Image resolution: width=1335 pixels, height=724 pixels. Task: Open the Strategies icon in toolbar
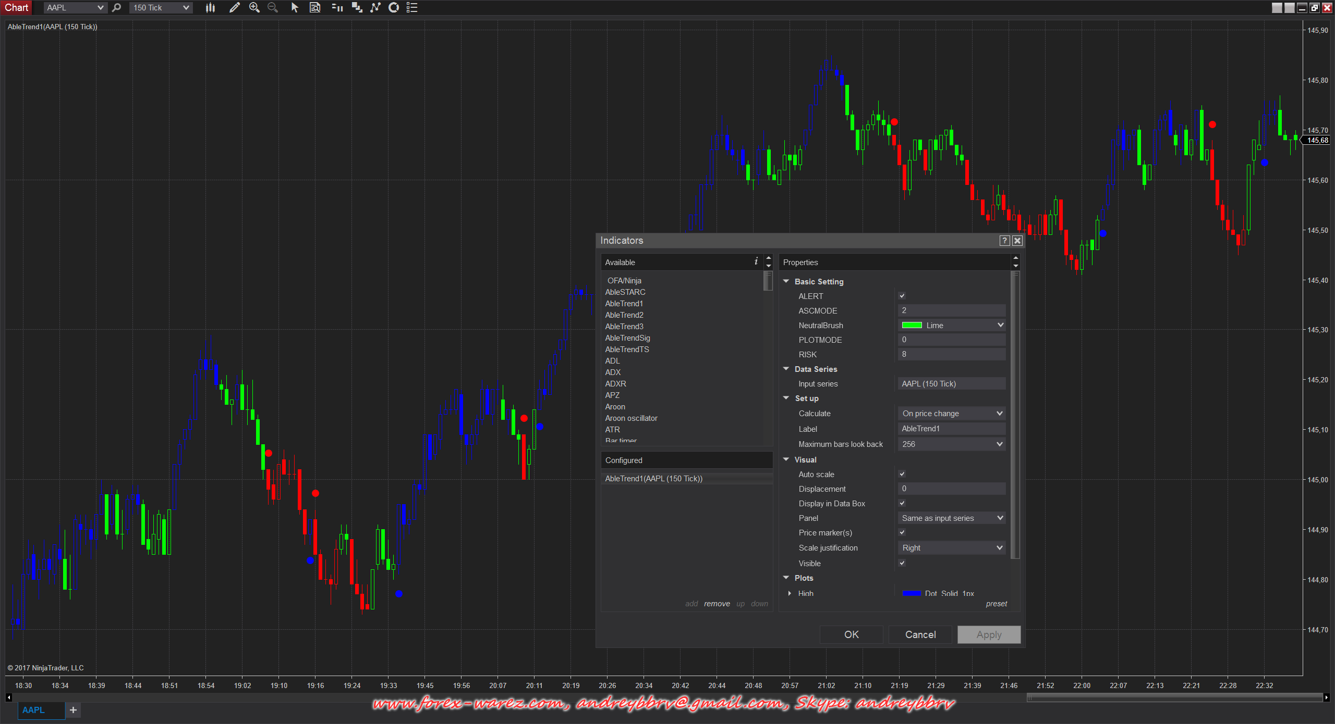pos(394,7)
